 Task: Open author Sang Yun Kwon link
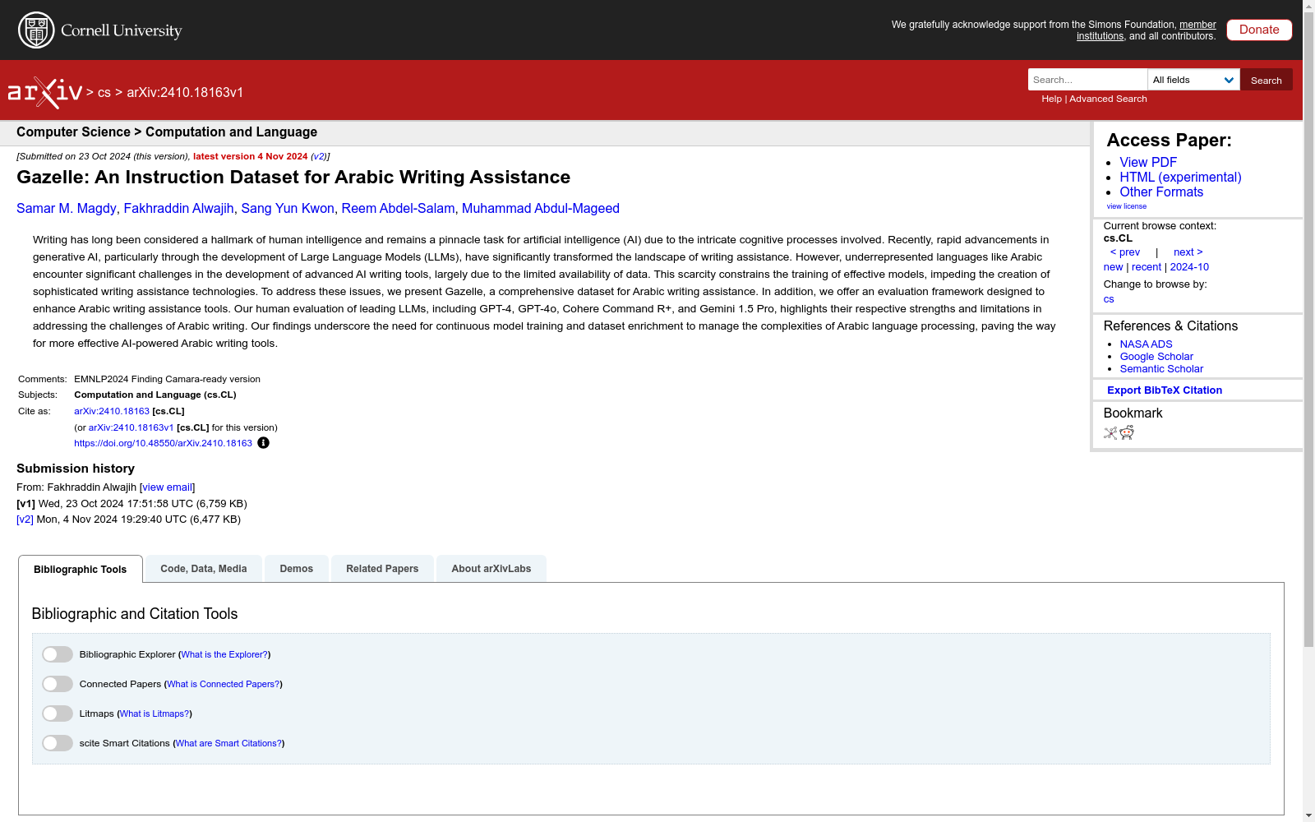coord(288,209)
